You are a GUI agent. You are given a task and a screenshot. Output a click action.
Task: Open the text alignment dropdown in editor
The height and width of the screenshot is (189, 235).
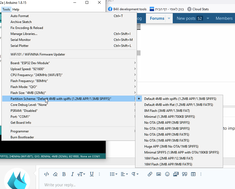pos(124,174)
